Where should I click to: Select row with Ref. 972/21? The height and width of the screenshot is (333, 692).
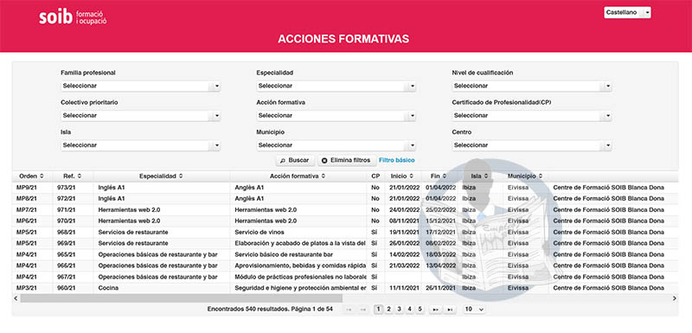click(345, 198)
